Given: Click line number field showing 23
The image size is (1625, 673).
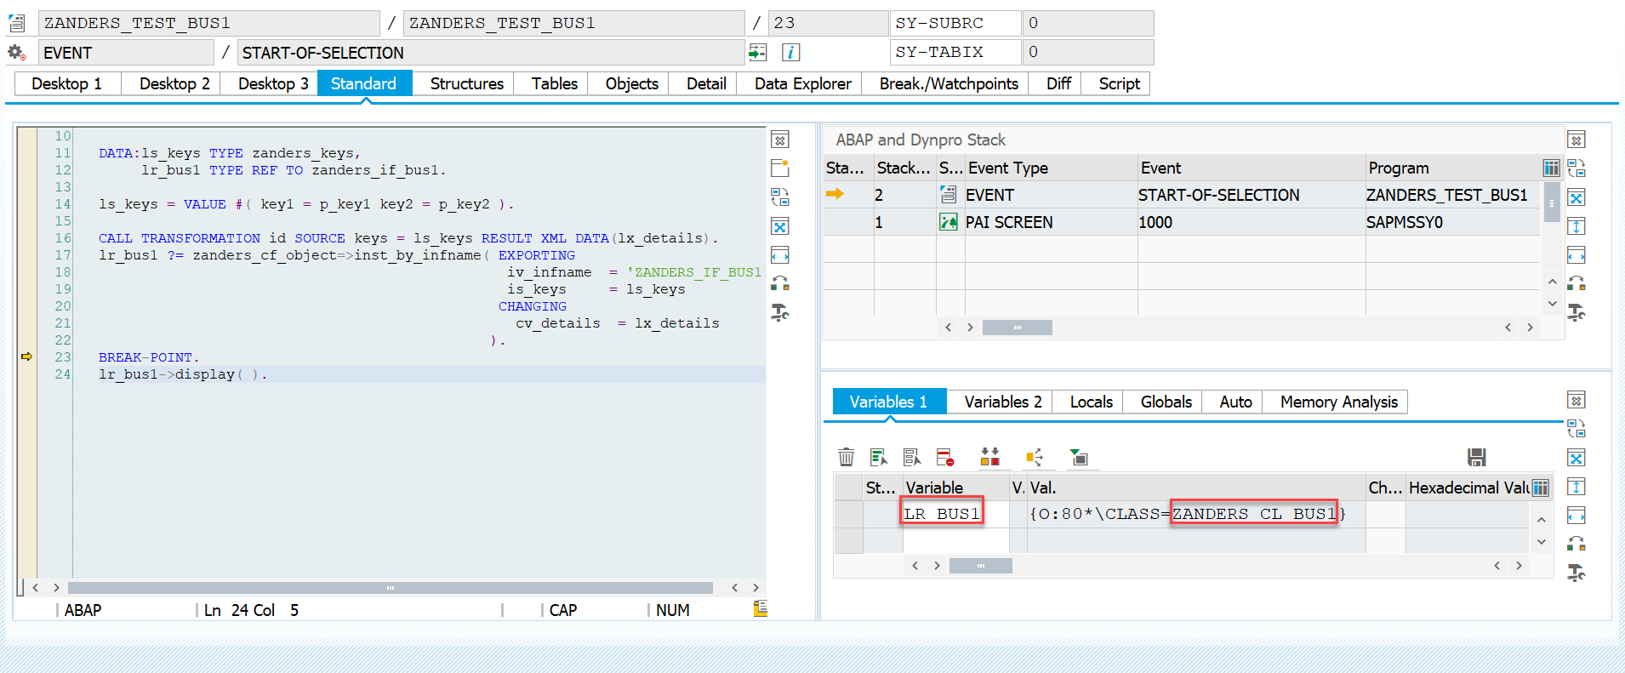Looking at the screenshot, I should (x=827, y=23).
